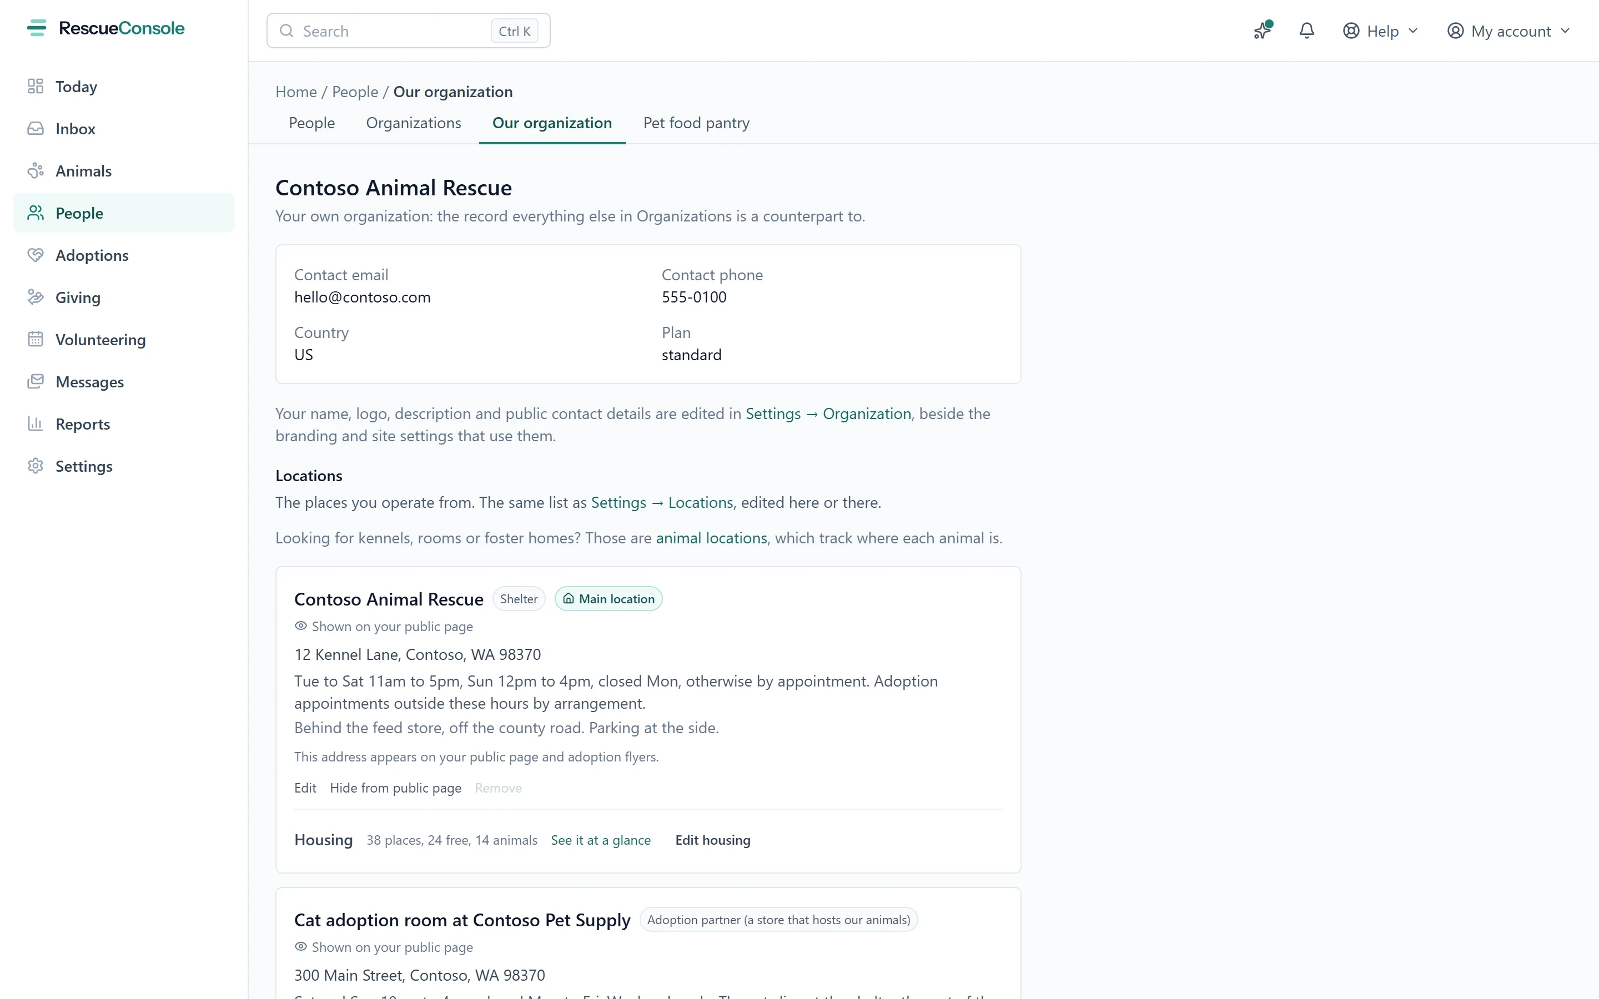The image size is (1599, 999).
Task: Go to People breadcrumb
Action: [x=355, y=92]
